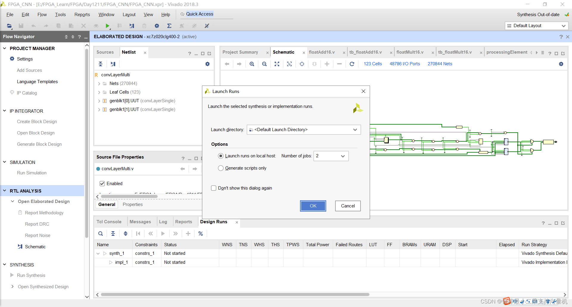Click the Source File Properties horizontal scrollbar
This screenshot has width=572, height=307.
click(129, 196)
